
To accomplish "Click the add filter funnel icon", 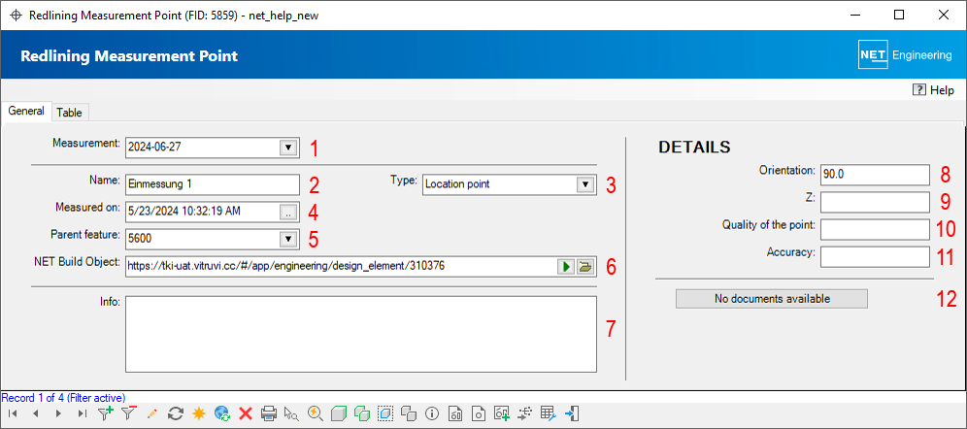I will (x=106, y=413).
